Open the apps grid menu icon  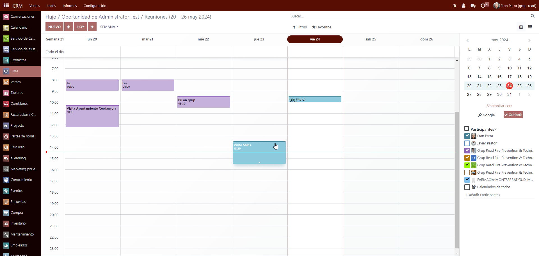tap(6, 6)
